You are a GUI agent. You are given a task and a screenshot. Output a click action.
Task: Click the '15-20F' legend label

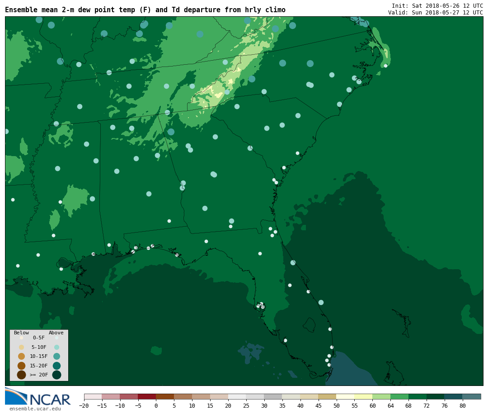point(39,366)
